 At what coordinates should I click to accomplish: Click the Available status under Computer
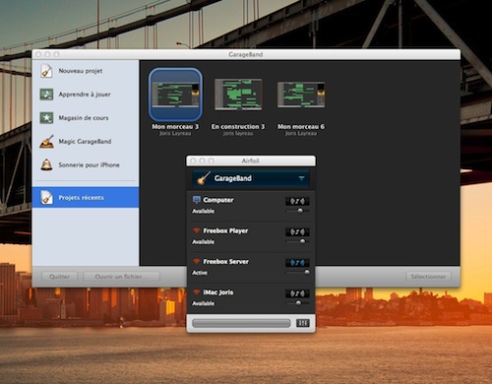pyautogui.click(x=204, y=211)
